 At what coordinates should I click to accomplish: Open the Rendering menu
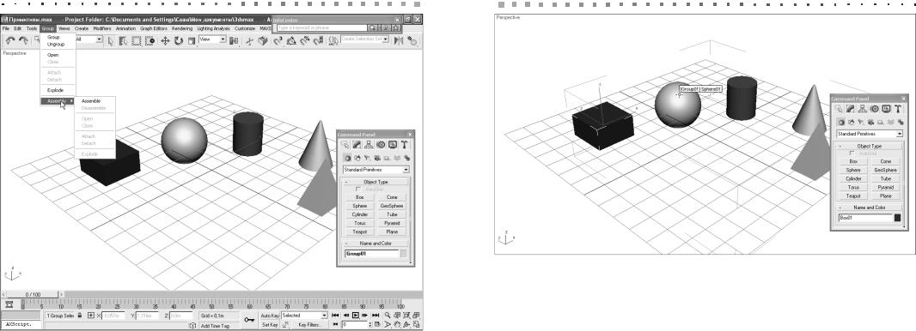(182, 28)
